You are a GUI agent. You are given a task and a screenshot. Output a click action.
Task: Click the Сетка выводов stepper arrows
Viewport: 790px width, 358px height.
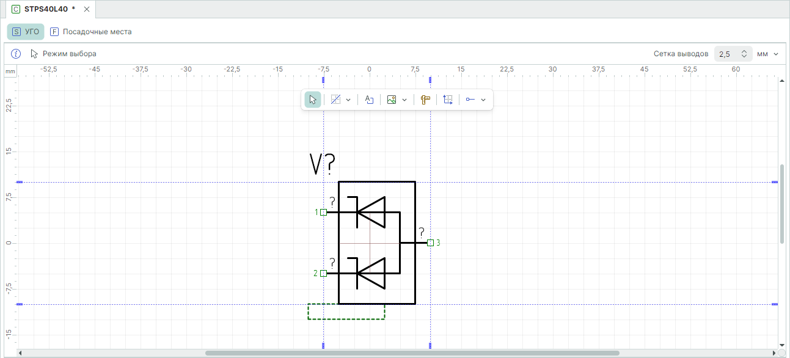(x=744, y=54)
